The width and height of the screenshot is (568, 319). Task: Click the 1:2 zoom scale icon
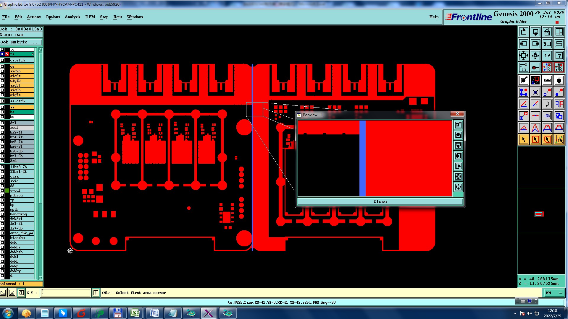click(x=547, y=56)
